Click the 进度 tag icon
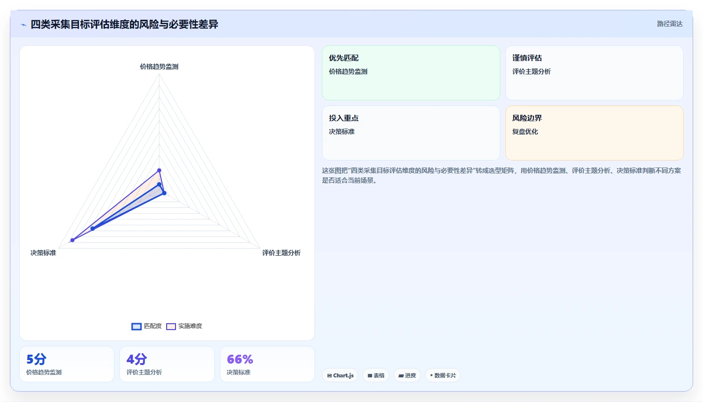Image resolution: width=703 pixels, height=402 pixels. [401, 375]
